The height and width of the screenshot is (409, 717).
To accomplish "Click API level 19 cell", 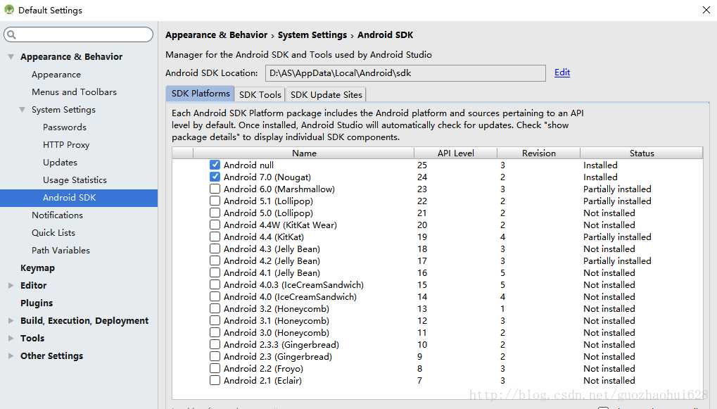I will pos(422,237).
